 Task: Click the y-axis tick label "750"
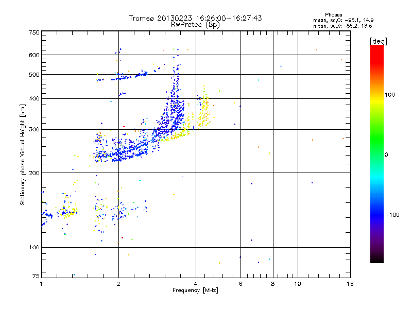(35, 32)
